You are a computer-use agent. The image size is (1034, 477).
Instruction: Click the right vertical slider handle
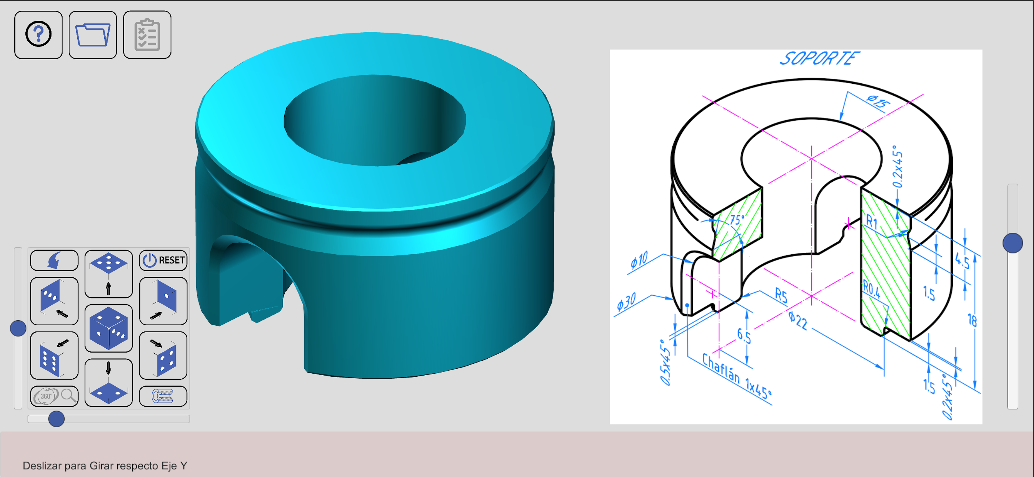[1013, 243]
